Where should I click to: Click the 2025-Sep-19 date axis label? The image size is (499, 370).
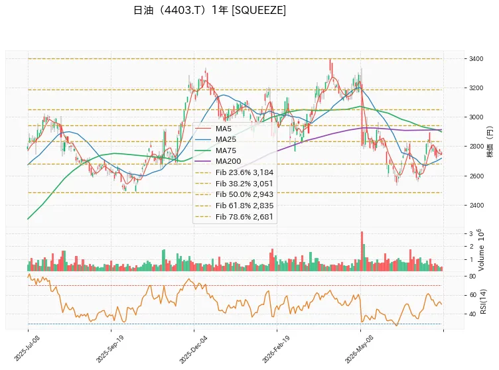point(110,349)
